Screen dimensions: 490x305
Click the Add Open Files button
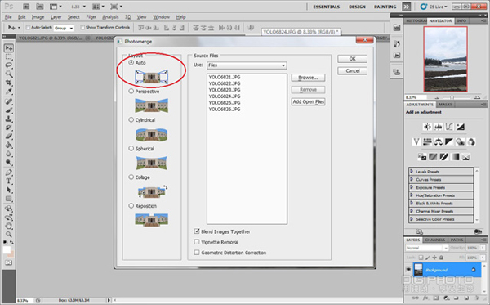[x=308, y=101]
